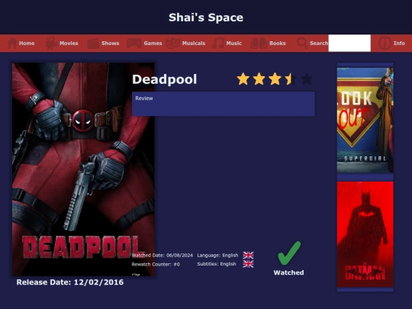Click the Search magnifying glass icon
This screenshot has height=309, width=412.
[x=302, y=43]
